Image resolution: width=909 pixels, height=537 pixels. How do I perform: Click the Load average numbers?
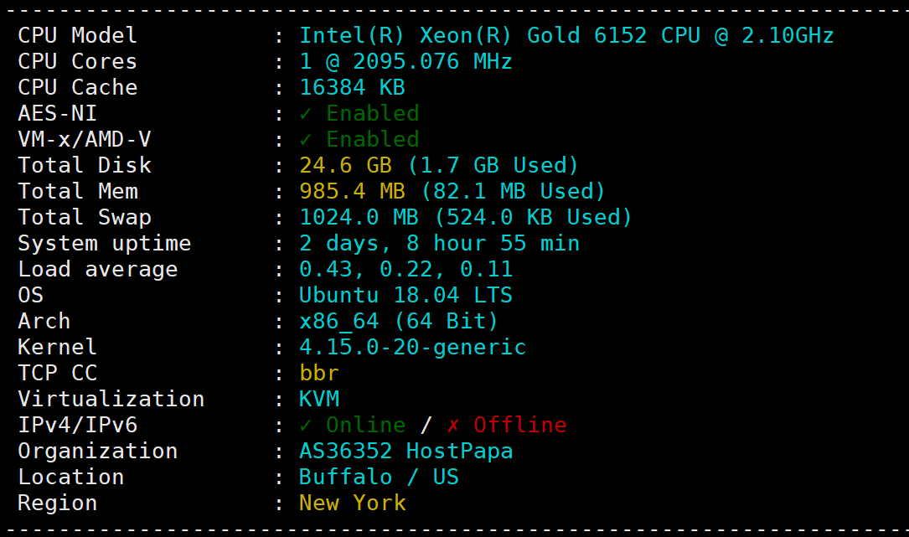[405, 269]
